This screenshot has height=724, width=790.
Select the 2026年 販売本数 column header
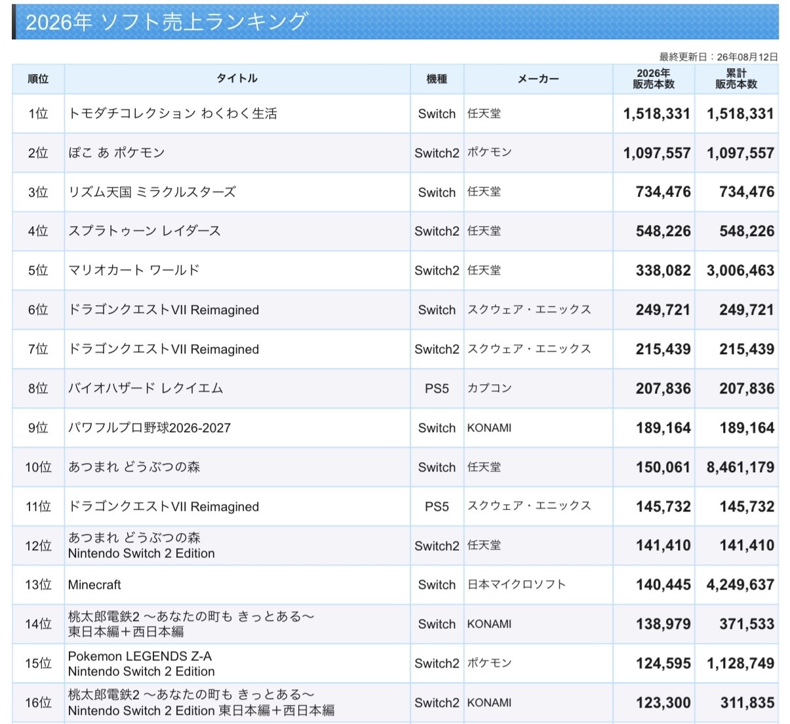click(x=654, y=79)
